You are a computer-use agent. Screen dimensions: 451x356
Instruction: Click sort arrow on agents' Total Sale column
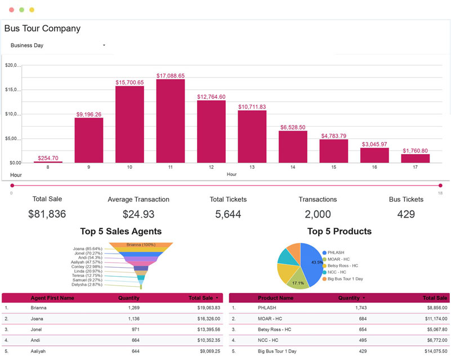click(217, 298)
